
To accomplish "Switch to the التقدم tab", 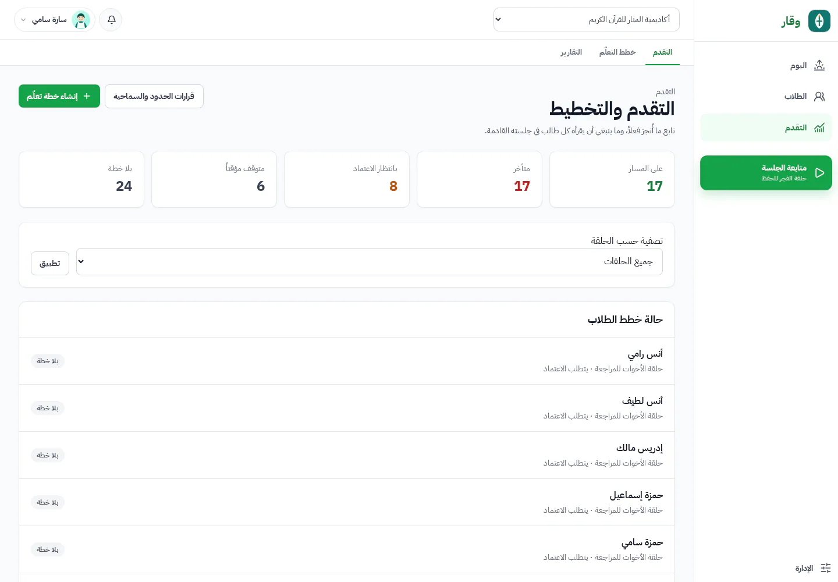I will 662,52.
